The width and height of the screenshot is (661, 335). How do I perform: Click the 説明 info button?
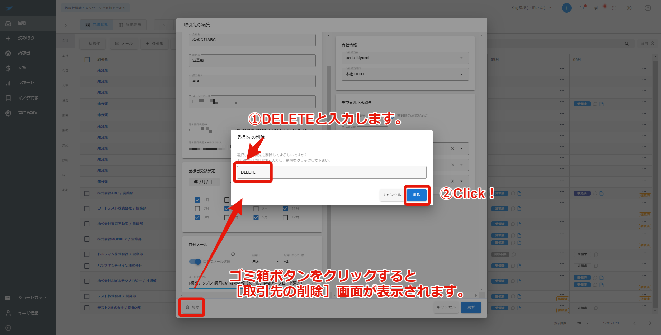pyautogui.click(x=648, y=44)
